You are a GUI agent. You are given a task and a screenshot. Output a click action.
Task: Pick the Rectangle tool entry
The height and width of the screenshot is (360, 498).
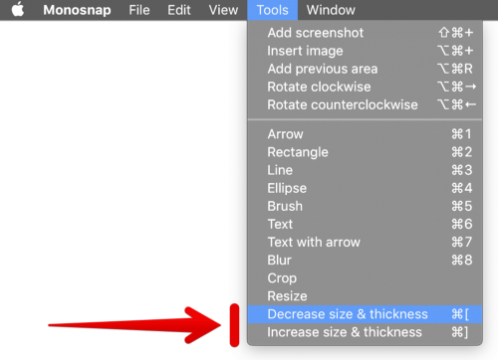[365, 152]
